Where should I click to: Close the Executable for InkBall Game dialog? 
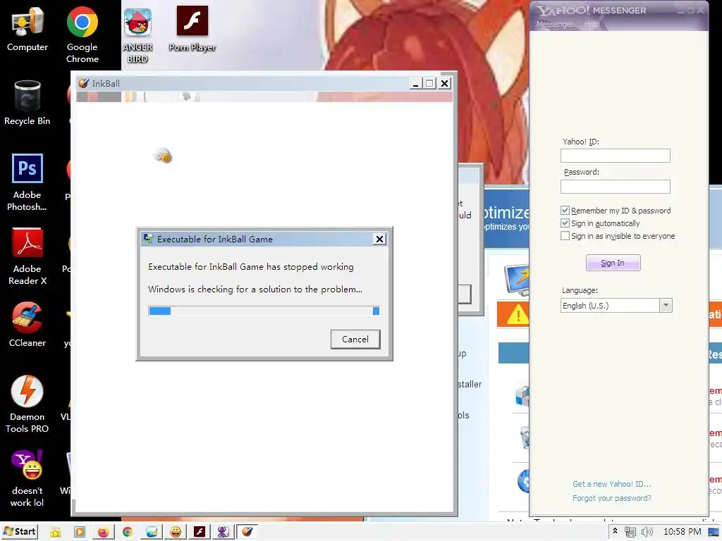(379, 239)
